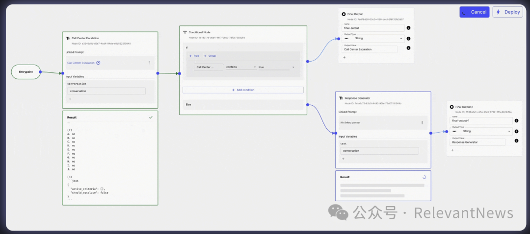Open the 'contains' operator dropdown

point(241,67)
